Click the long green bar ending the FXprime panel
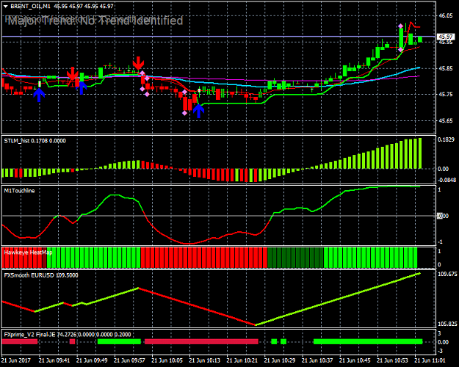This screenshot has height=367, width=459. (x=368, y=341)
